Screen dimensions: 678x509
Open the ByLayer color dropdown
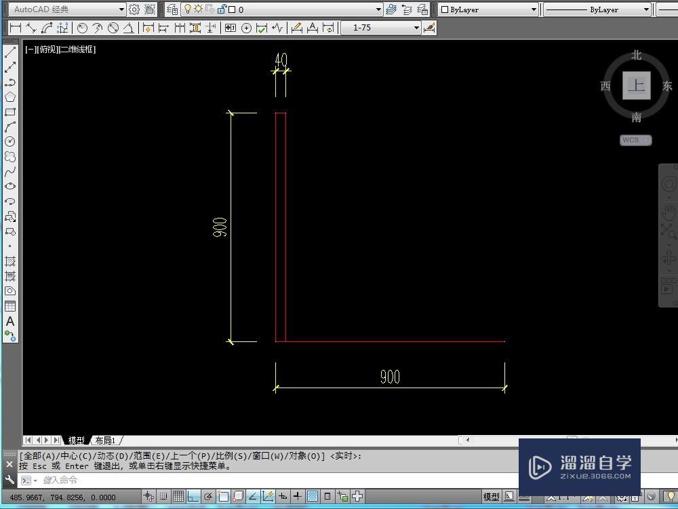tap(535, 9)
